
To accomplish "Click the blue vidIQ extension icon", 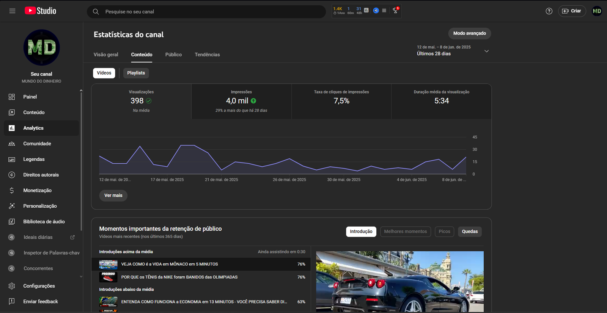I will click(x=376, y=11).
